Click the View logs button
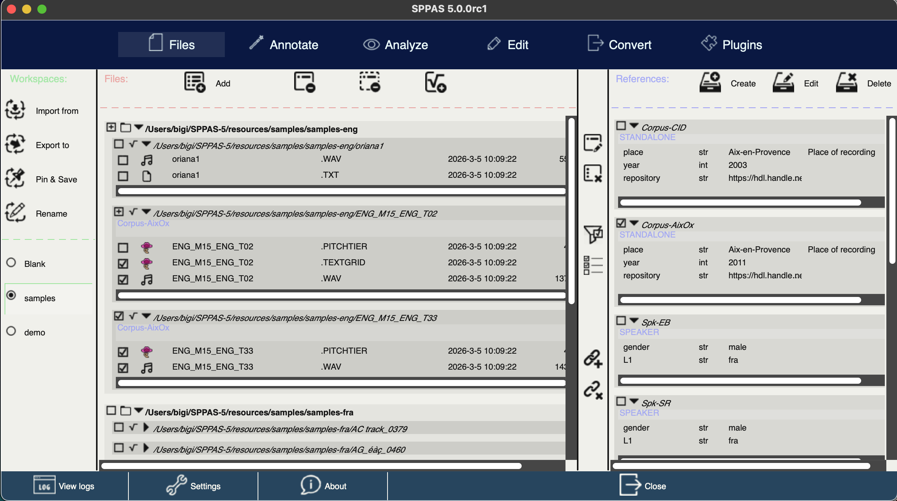The width and height of the screenshot is (897, 501). point(64,486)
